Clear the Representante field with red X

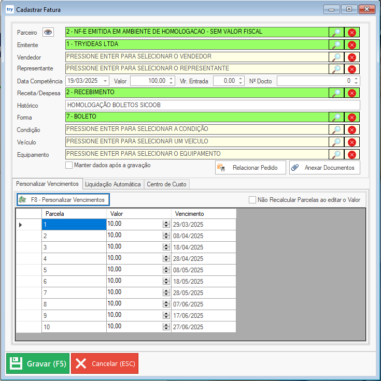pos(352,69)
